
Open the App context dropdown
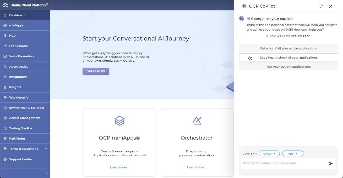pyautogui.click(x=293, y=153)
